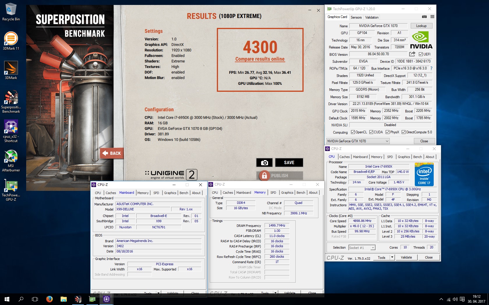
Task: Click the NVIDIA logo in GPU-Z
Action: [x=421, y=40]
